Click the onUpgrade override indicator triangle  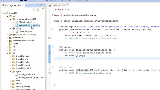click(x=49, y=70)
